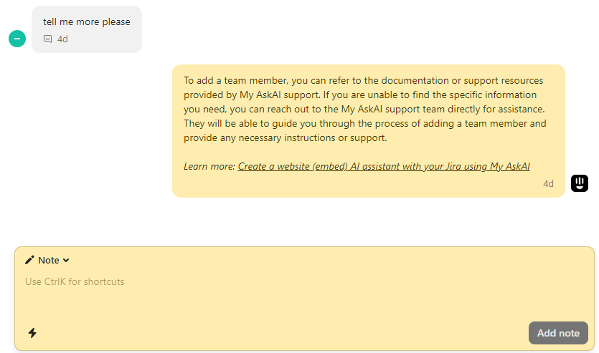This screenshot has height=353, width=599.
Task: Focus the 'Use CtrlK for shortcuts' note field
Action: pos(75,281)
